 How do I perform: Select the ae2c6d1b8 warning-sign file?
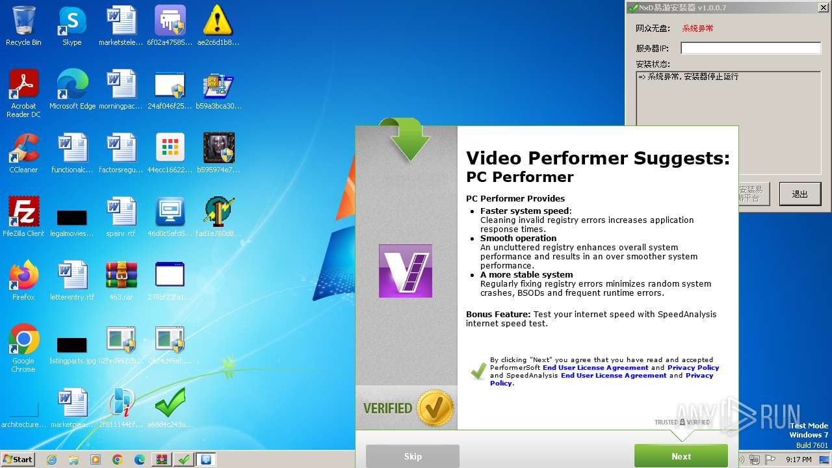pyautogui.click(x=218, y=25)
